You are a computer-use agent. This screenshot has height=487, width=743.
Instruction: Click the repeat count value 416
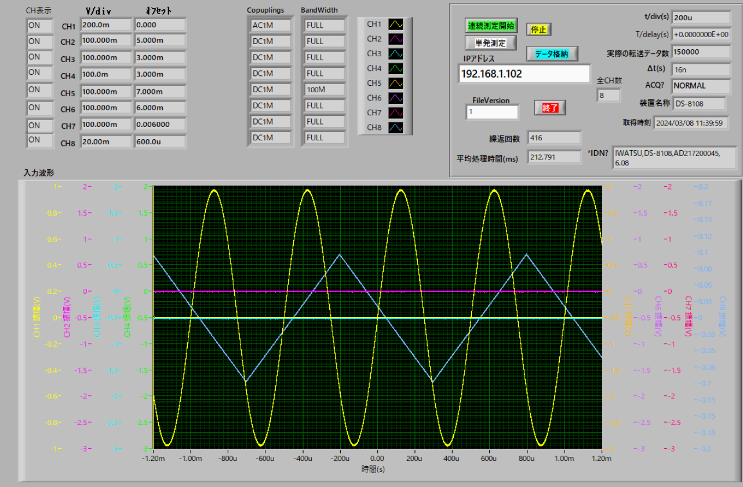(x=554, y=137)
